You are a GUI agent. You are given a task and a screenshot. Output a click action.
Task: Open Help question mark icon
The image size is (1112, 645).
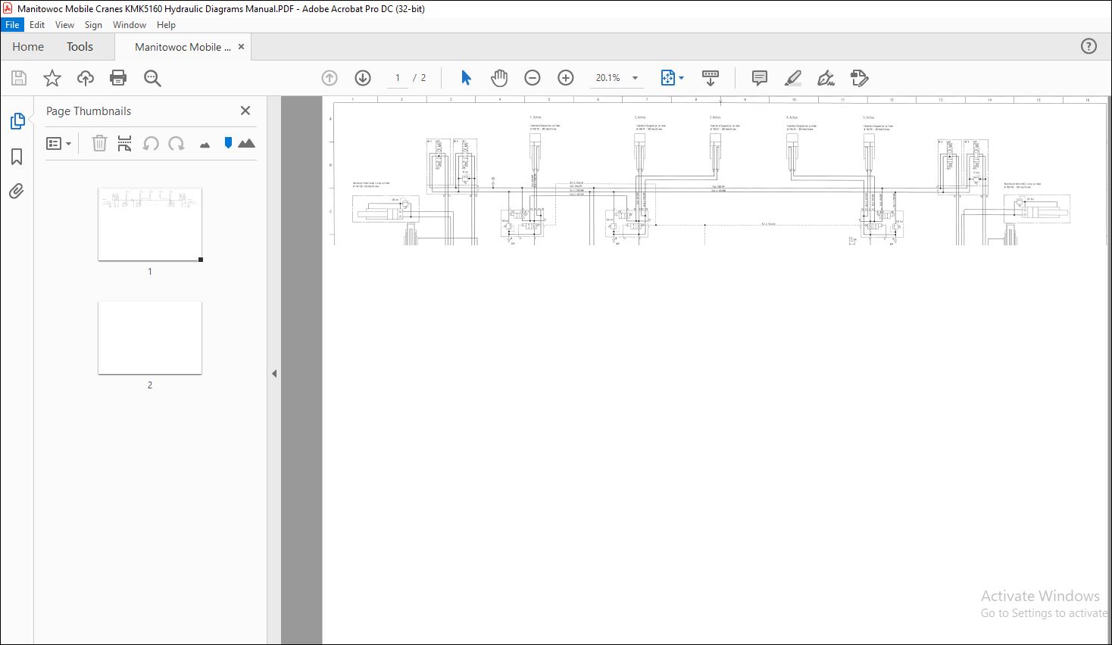pos(1089,46)
